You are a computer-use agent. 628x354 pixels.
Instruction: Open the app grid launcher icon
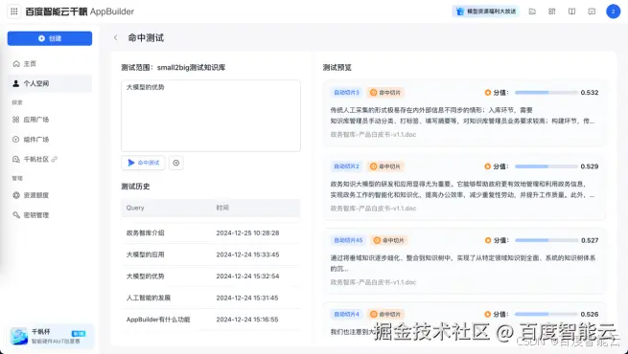(x=14, y=11)
